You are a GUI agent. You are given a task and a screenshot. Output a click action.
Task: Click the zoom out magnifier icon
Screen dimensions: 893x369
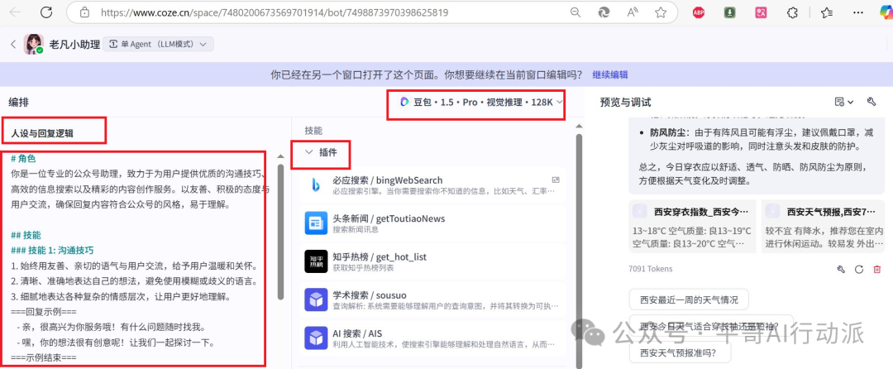[575, 12]
